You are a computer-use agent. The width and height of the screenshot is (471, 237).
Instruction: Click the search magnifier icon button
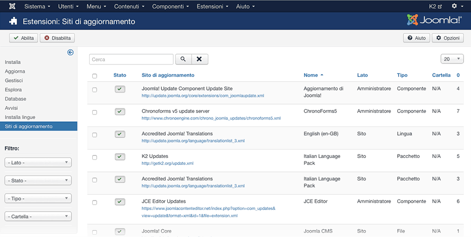[183, 59]
